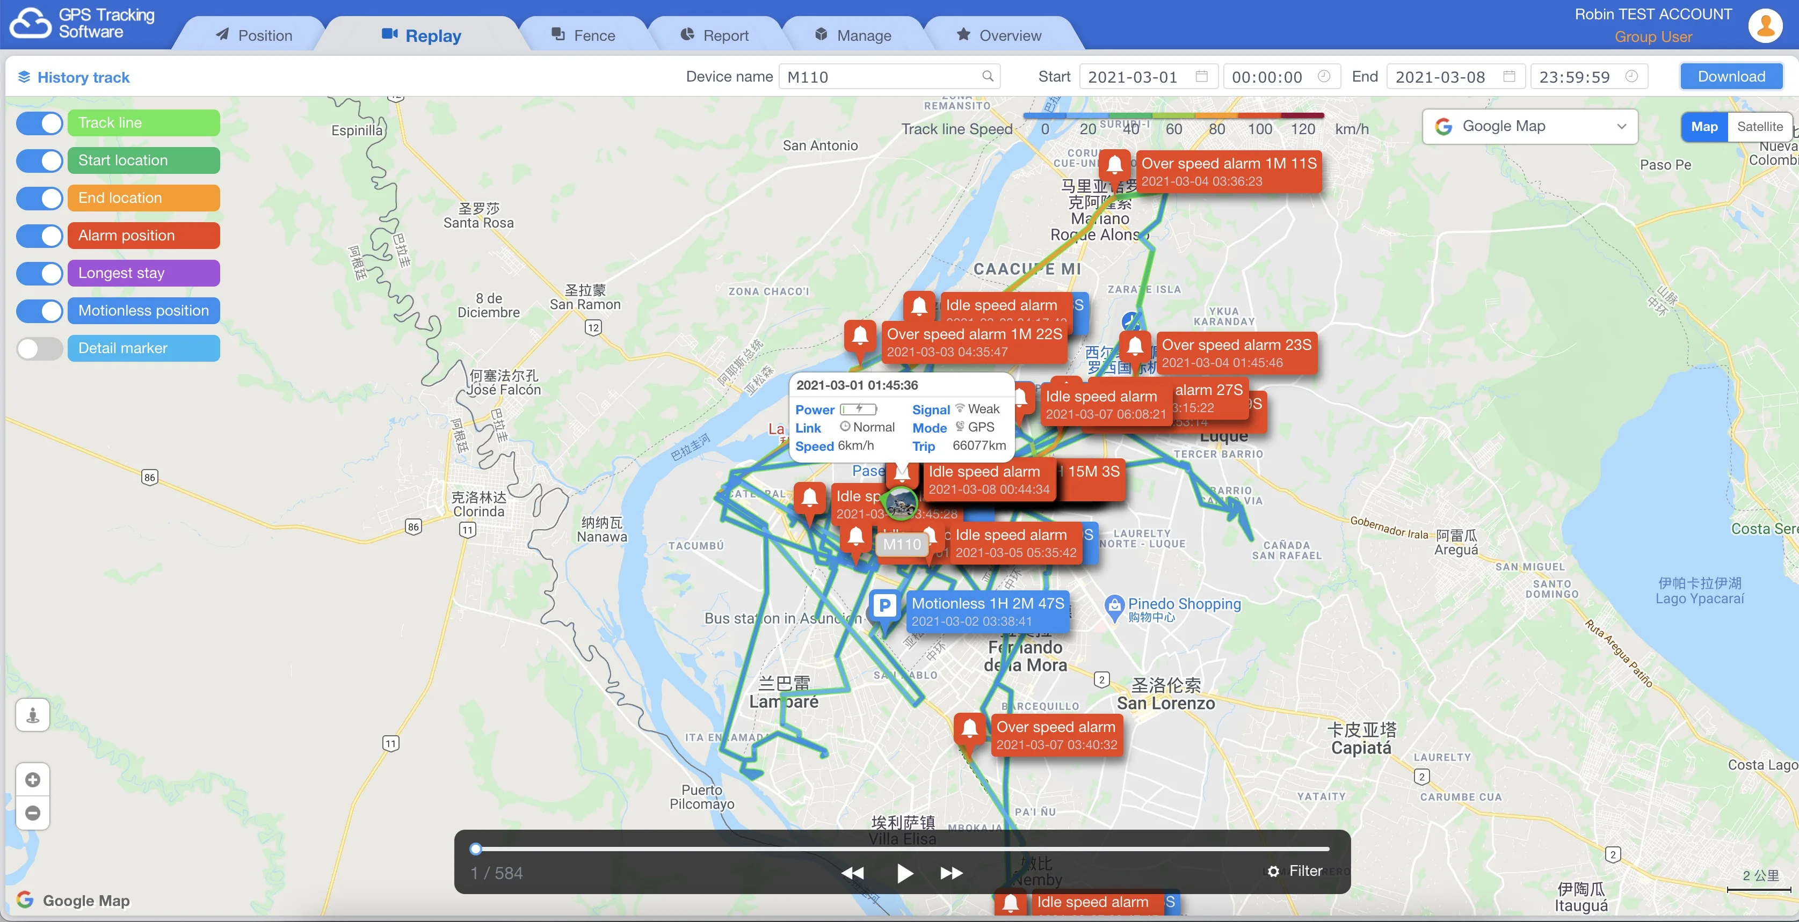Switch map view to Satellite
The image size is (1799, 922).
(x=1759, y=126)
